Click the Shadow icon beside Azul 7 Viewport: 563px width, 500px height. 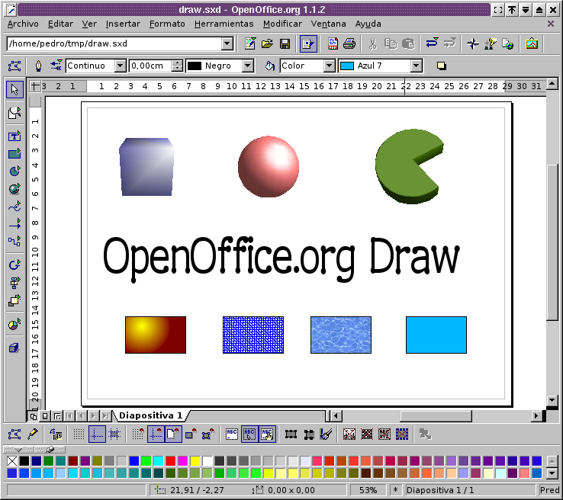coord(441,66)
